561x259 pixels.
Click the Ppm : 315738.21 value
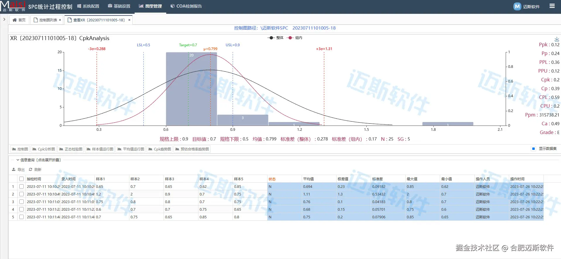542,115
